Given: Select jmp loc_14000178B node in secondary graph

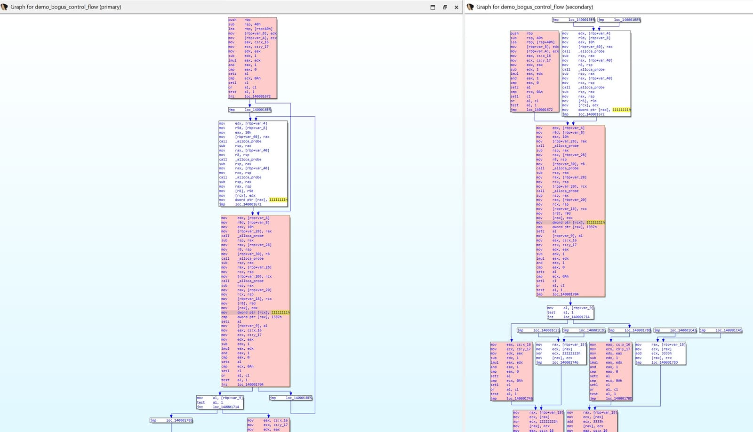Looking at the screenshot, I should pyautogui.click(x=630, y=330).
